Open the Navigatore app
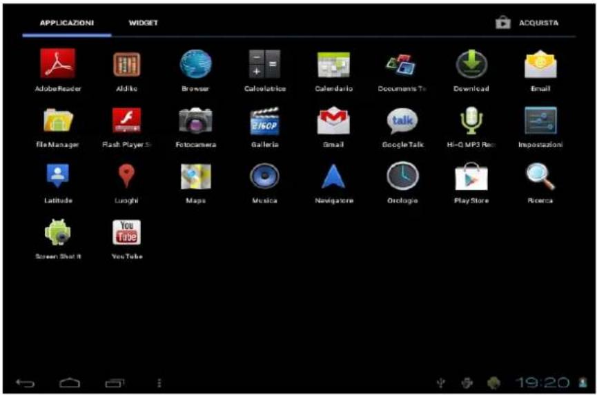 tap(333, 176)
